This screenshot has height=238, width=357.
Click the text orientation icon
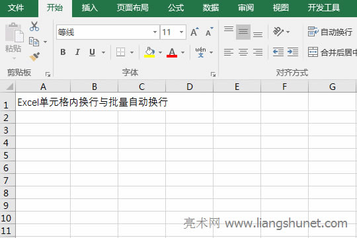(x=278, y=32)
